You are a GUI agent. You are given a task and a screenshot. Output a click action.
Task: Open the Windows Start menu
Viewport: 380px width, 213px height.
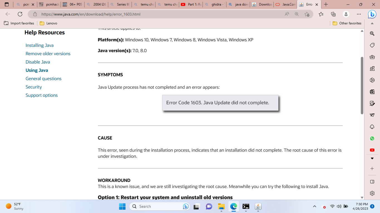point(122,206)
